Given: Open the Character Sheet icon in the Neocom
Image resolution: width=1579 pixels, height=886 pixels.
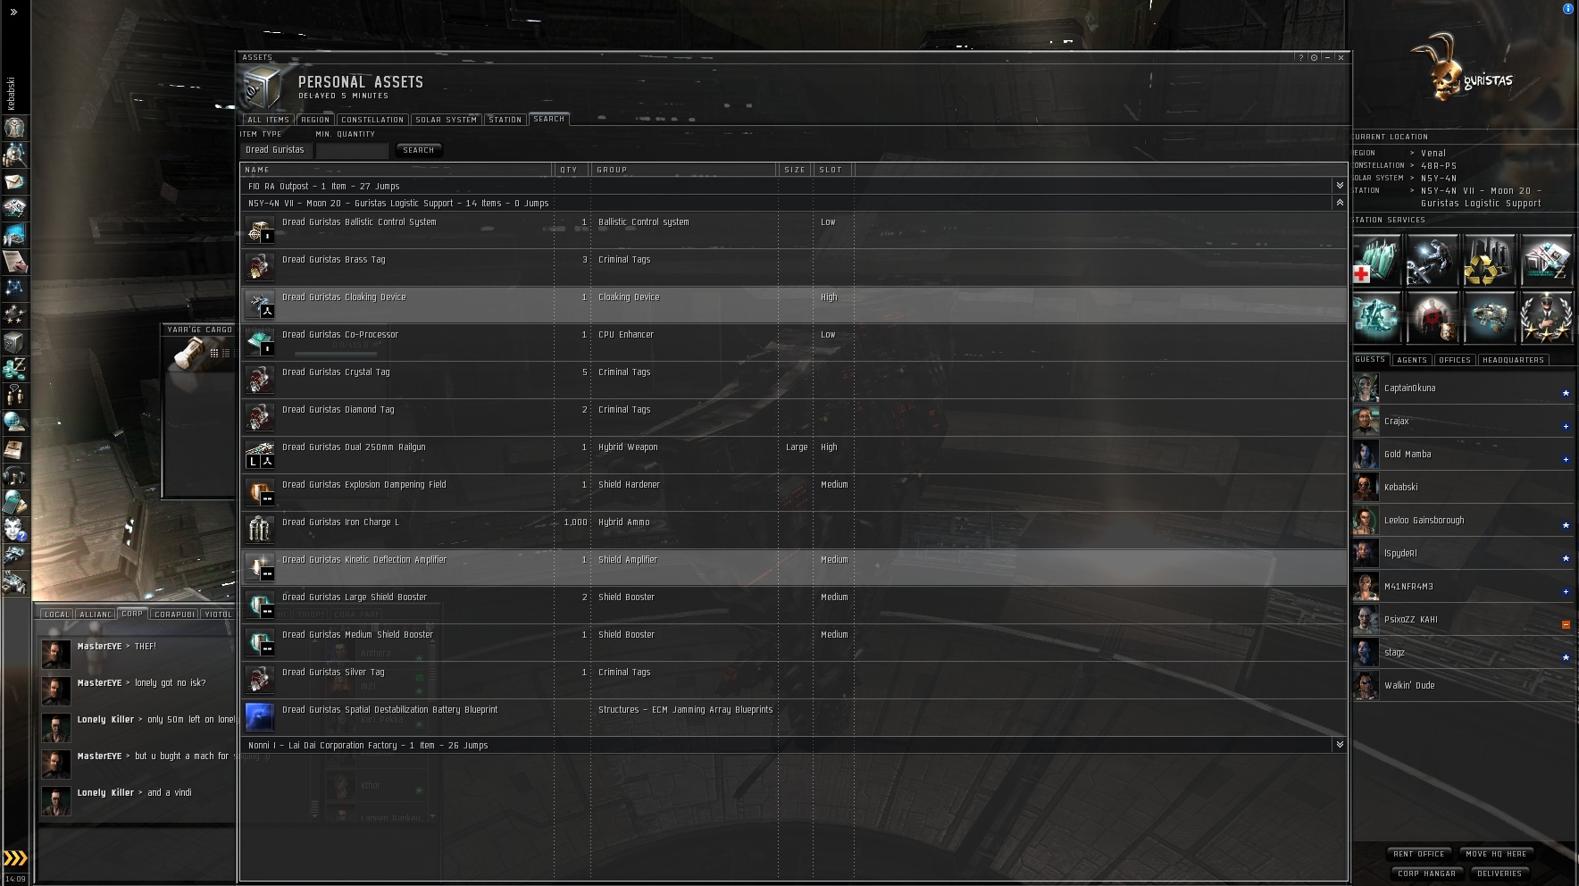Looking at the screenshot, I should click(14, 128).
